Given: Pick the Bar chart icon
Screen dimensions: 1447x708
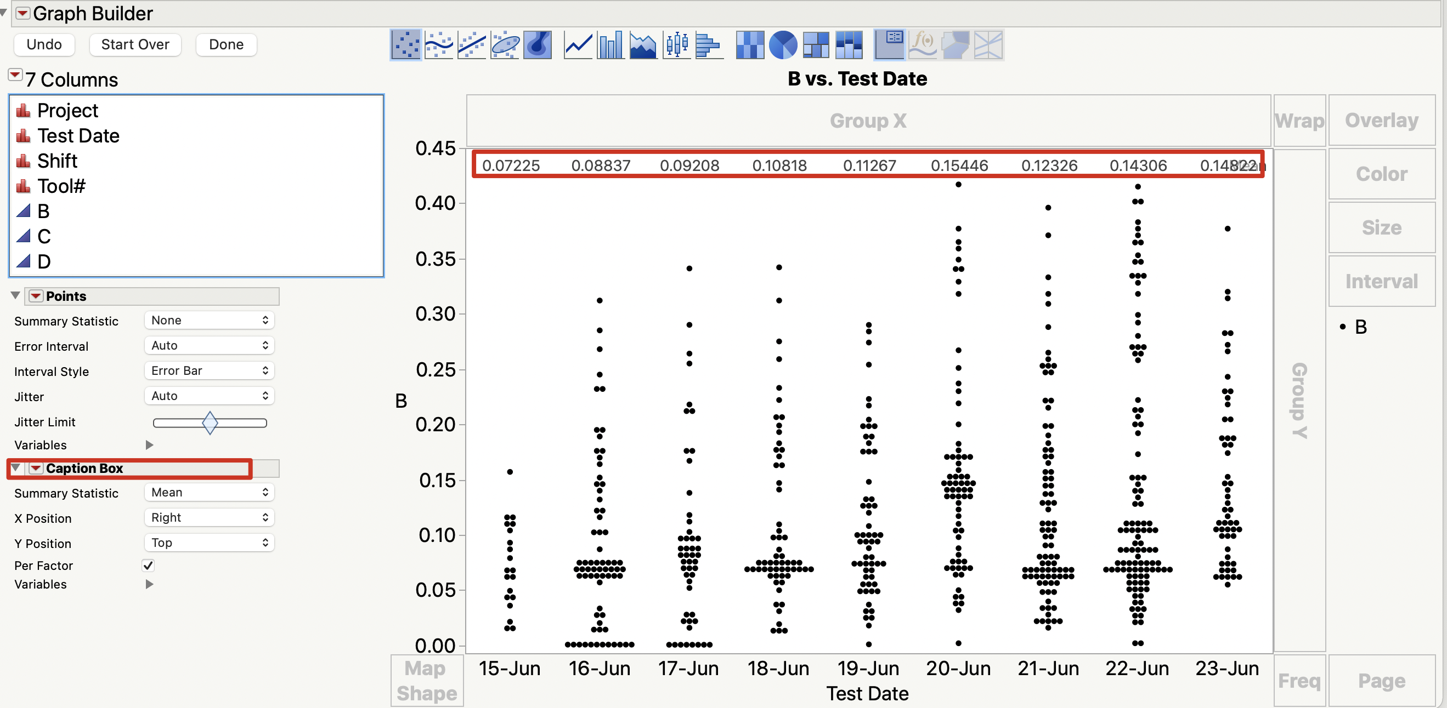Looking at the screenshot, I should tap(611, 45).
